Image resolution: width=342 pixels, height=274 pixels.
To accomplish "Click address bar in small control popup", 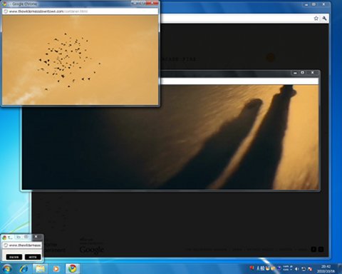I will point(22,245).
